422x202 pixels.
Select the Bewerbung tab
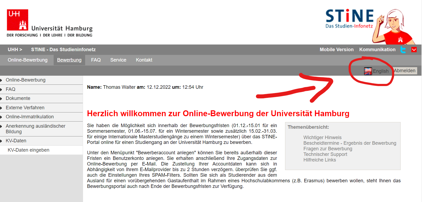(69, 60)
